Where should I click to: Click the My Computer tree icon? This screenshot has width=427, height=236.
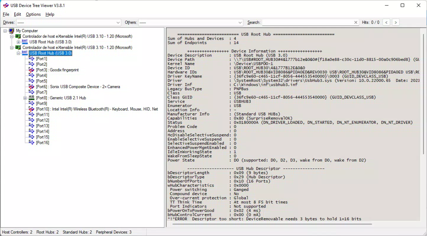[x=12, y=31]
